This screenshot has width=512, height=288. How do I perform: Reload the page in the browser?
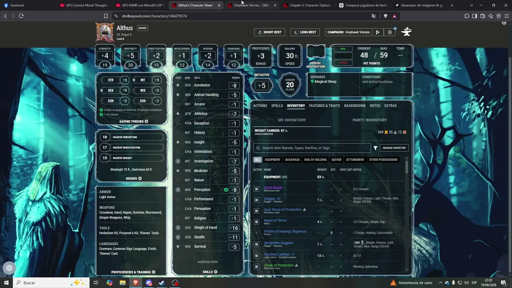click(21, 16)
